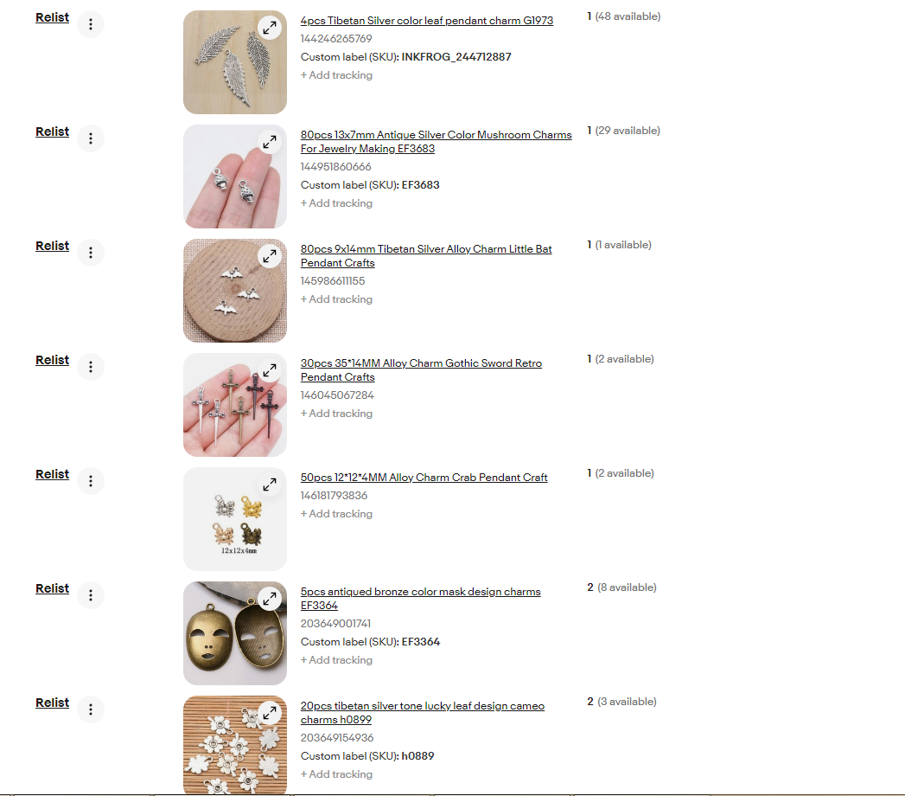This screenshot has width=905, height=796.
Task: Open three-dot menu for Little Bat listing
Action: (x=91, y=253)
